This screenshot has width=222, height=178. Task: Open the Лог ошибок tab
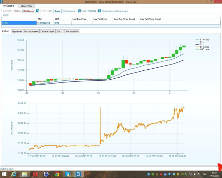pyautogui.click(x=72, y=31)
